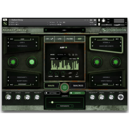Viewport: 129px width, 129px height.
Task: Select previous sound left of LEAD 3
Action: (x=8, y=43)
